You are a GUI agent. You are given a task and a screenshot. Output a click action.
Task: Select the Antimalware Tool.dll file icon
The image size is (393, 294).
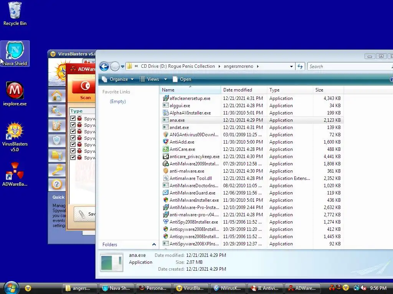[166, 178]
